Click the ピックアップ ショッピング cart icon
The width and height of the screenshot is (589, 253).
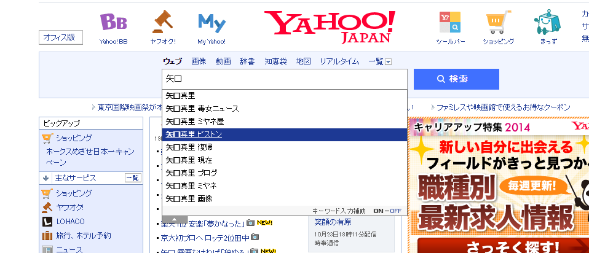click(x=47, y=139)
